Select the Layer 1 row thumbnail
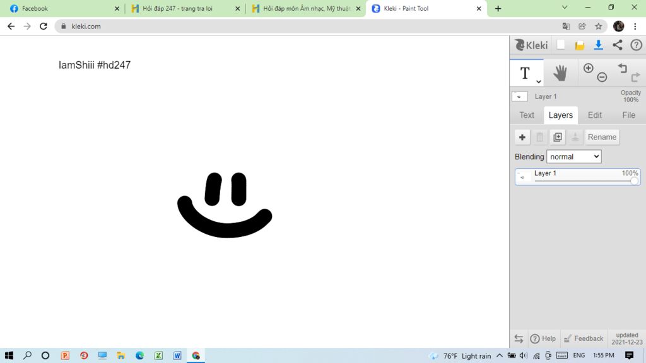The height and width of the screenshot is (363, 646). 523,176
